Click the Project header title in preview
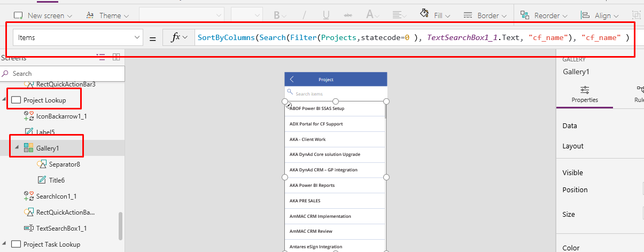Image resolution: width=644 pixels, height=252 pixels. click(x=326, y=80)
